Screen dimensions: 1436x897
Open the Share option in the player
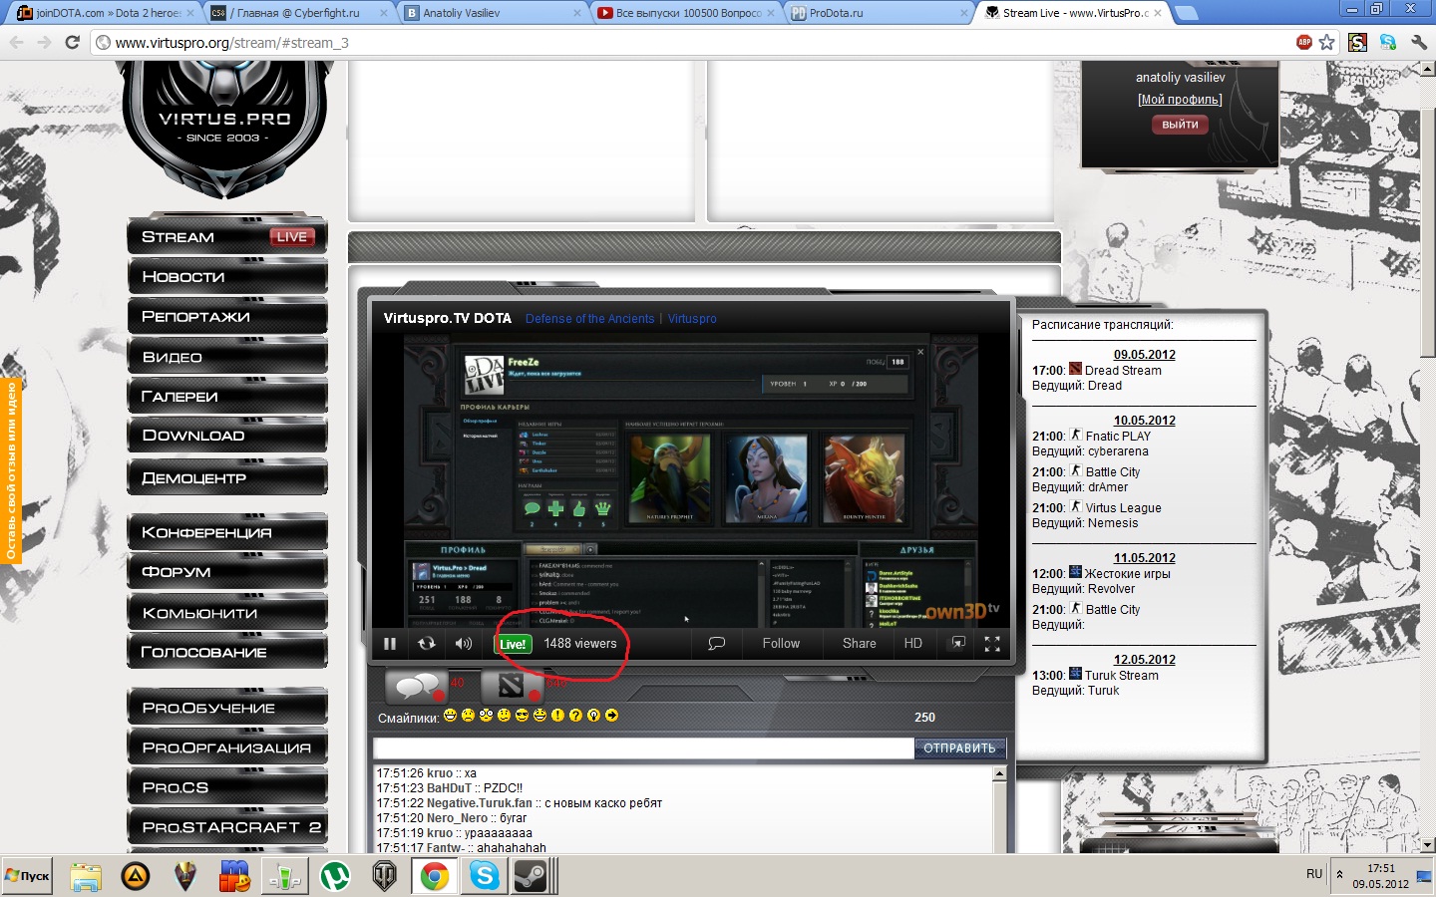[x=859, y=644]
